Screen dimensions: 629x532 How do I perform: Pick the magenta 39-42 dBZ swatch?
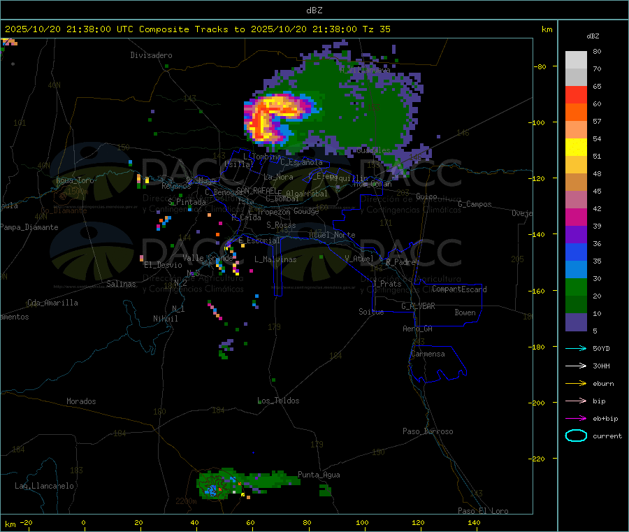tap(576, 217)
